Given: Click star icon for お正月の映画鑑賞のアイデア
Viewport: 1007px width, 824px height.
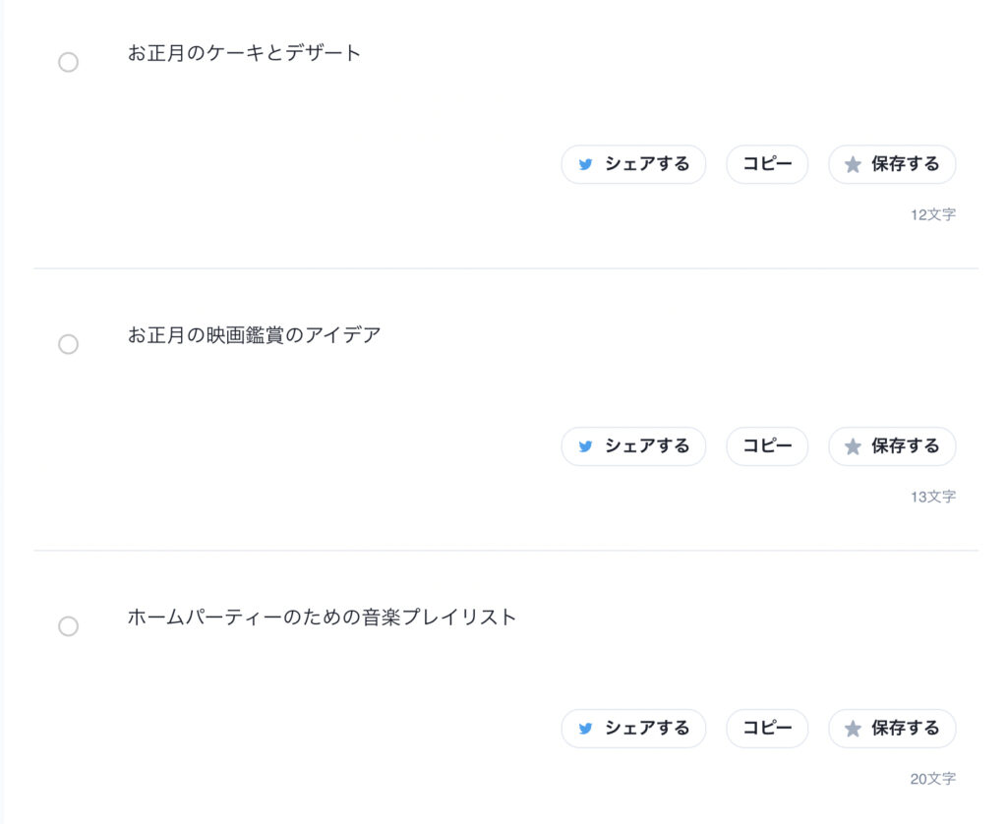Looking at the screenshot, I should click(x=853, y=446).
